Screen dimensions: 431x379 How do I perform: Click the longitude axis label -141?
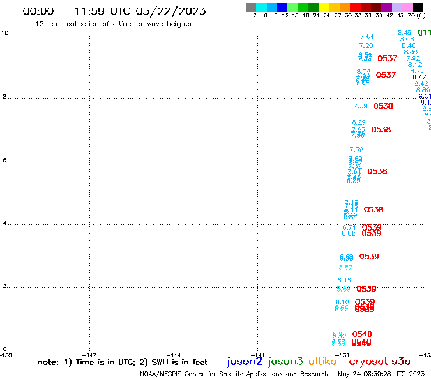[257, 355]
